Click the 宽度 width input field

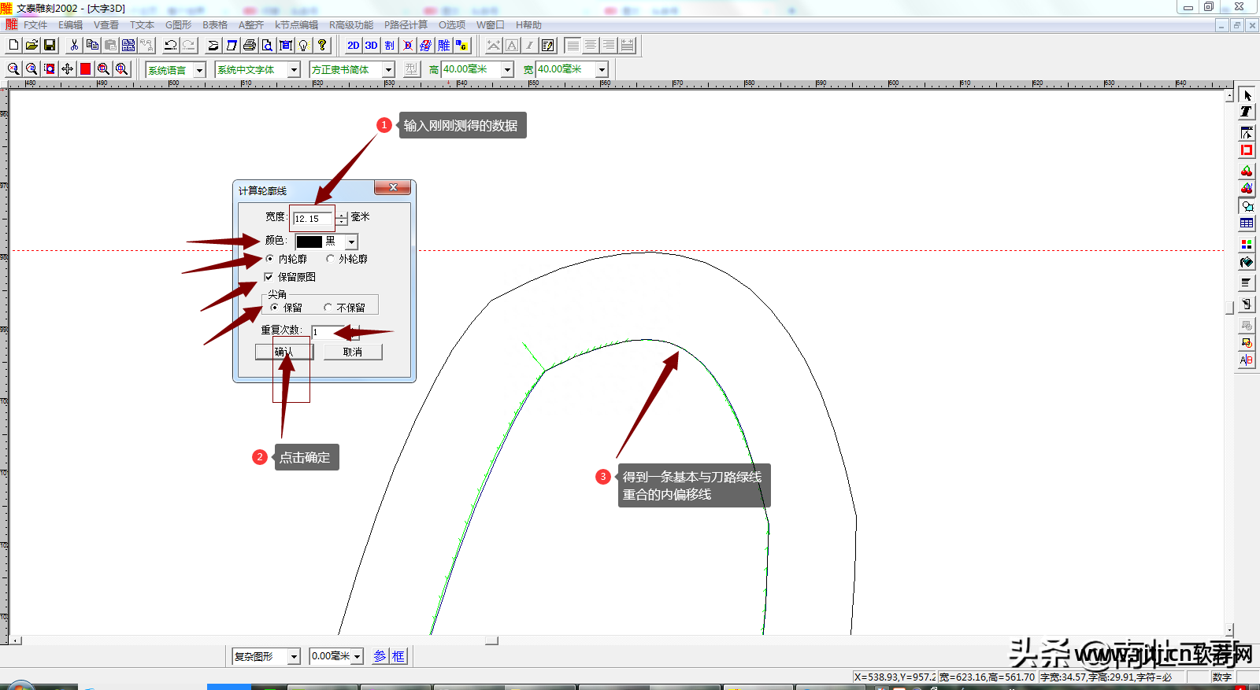[x=313, y=219]
